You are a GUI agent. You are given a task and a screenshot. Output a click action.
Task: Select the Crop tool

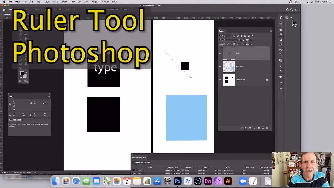[x=20, y=39]
